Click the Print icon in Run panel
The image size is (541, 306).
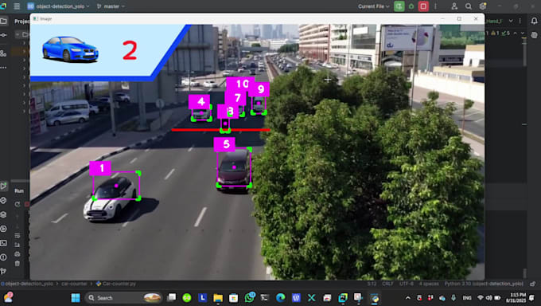[x=18, y=254]
